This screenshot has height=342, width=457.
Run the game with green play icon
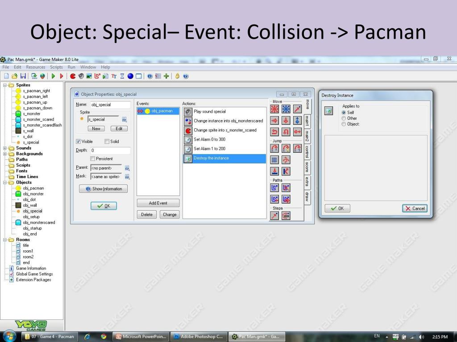pyautogui.click(x=54, y=76)
